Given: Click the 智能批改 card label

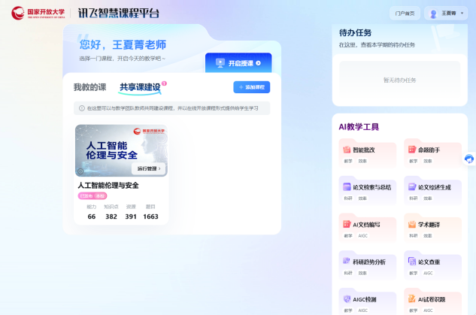Looking at the screenshot, I should tap(364, 150).
